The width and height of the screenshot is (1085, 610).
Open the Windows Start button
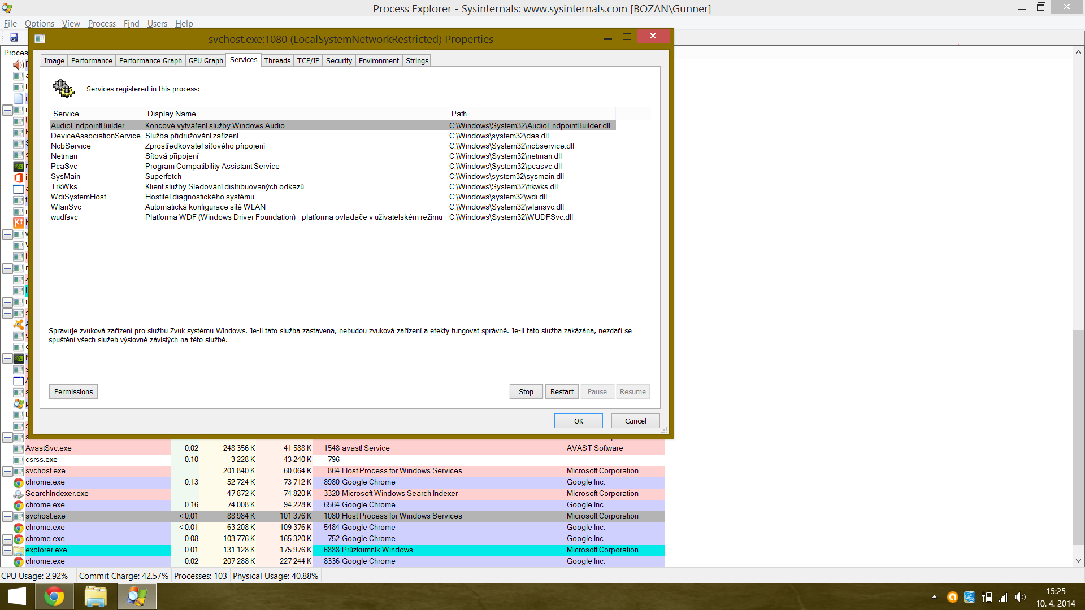pos(17,596)
